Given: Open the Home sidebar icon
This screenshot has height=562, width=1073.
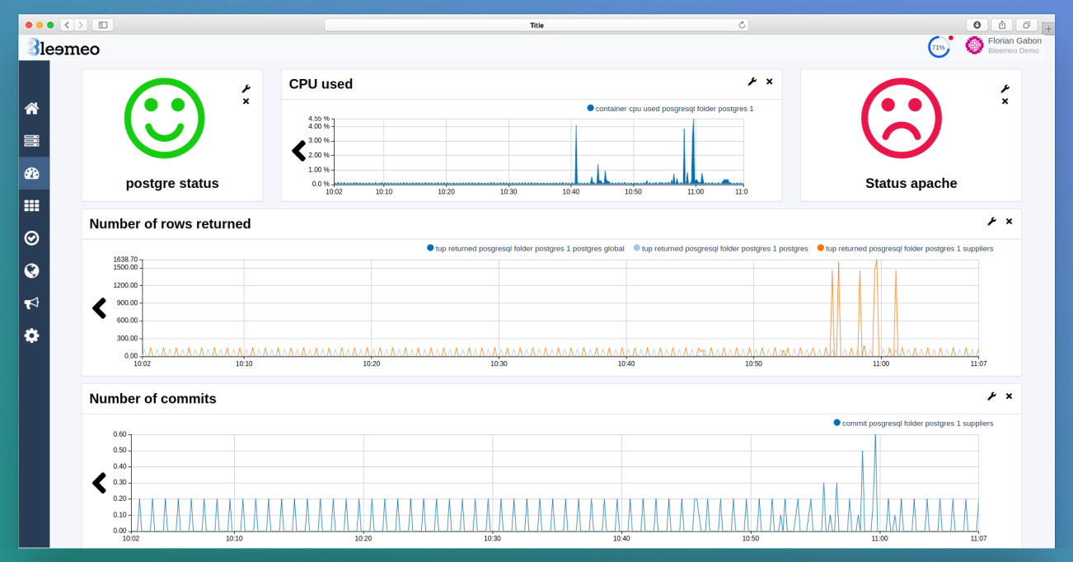Looking at the screenshot, I should point(31,107).
